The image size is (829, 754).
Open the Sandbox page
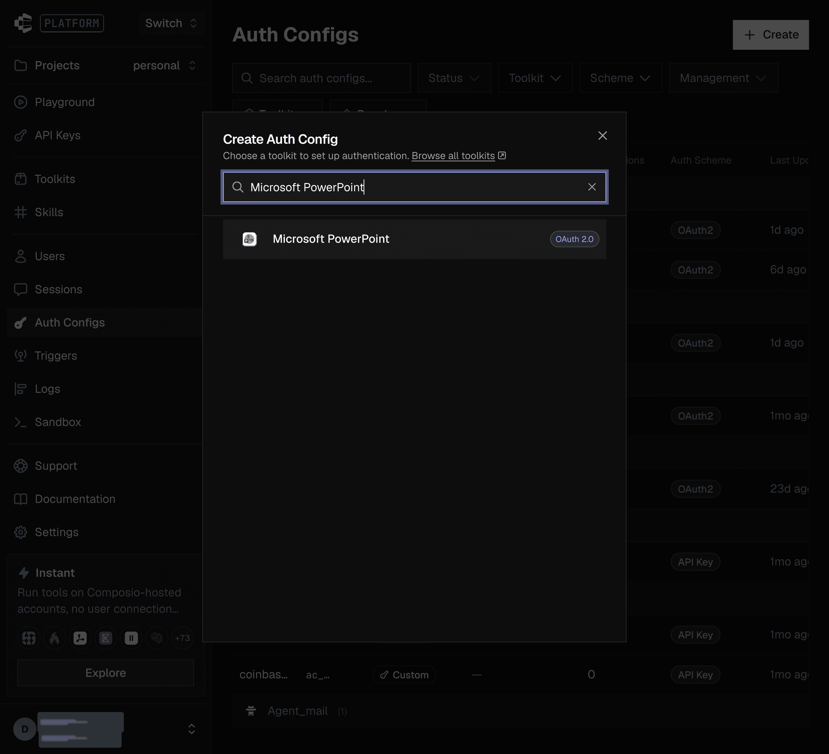[x=58, y=422]
